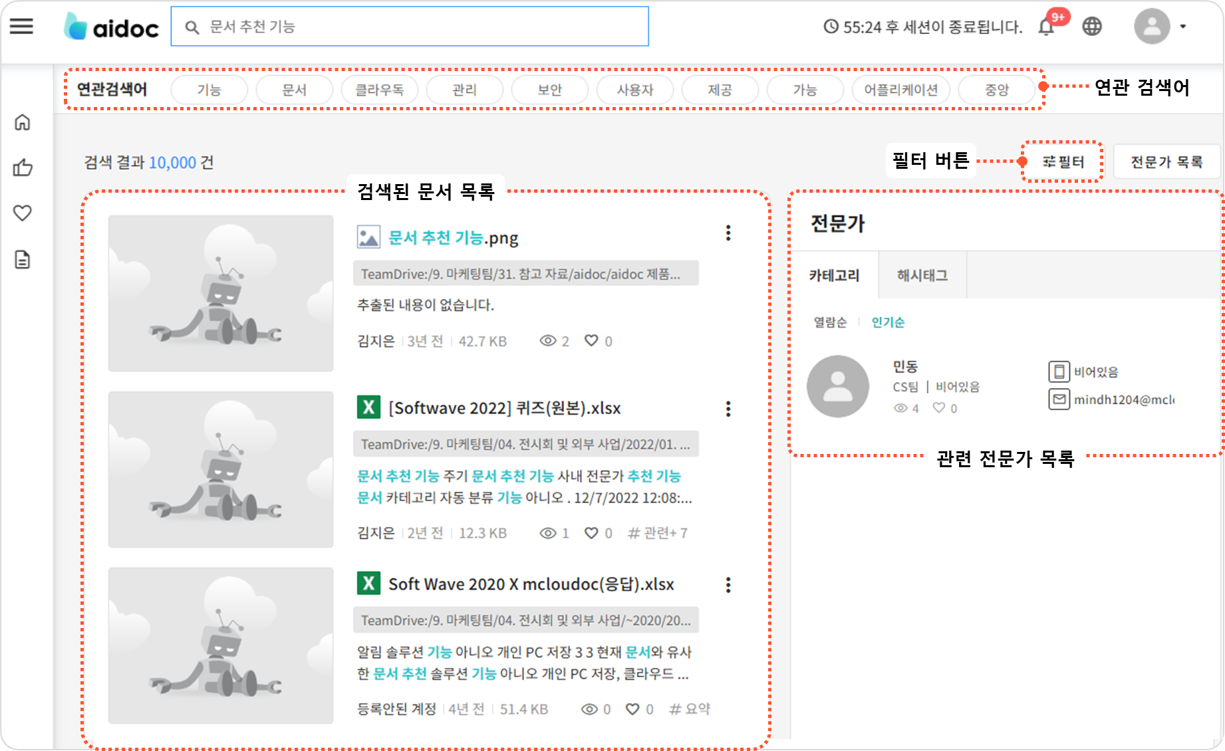The width and height of the screenshot is (1225, 751).
Task: Open the thumbs-up recommended sidebar icon
Action: 23,167
